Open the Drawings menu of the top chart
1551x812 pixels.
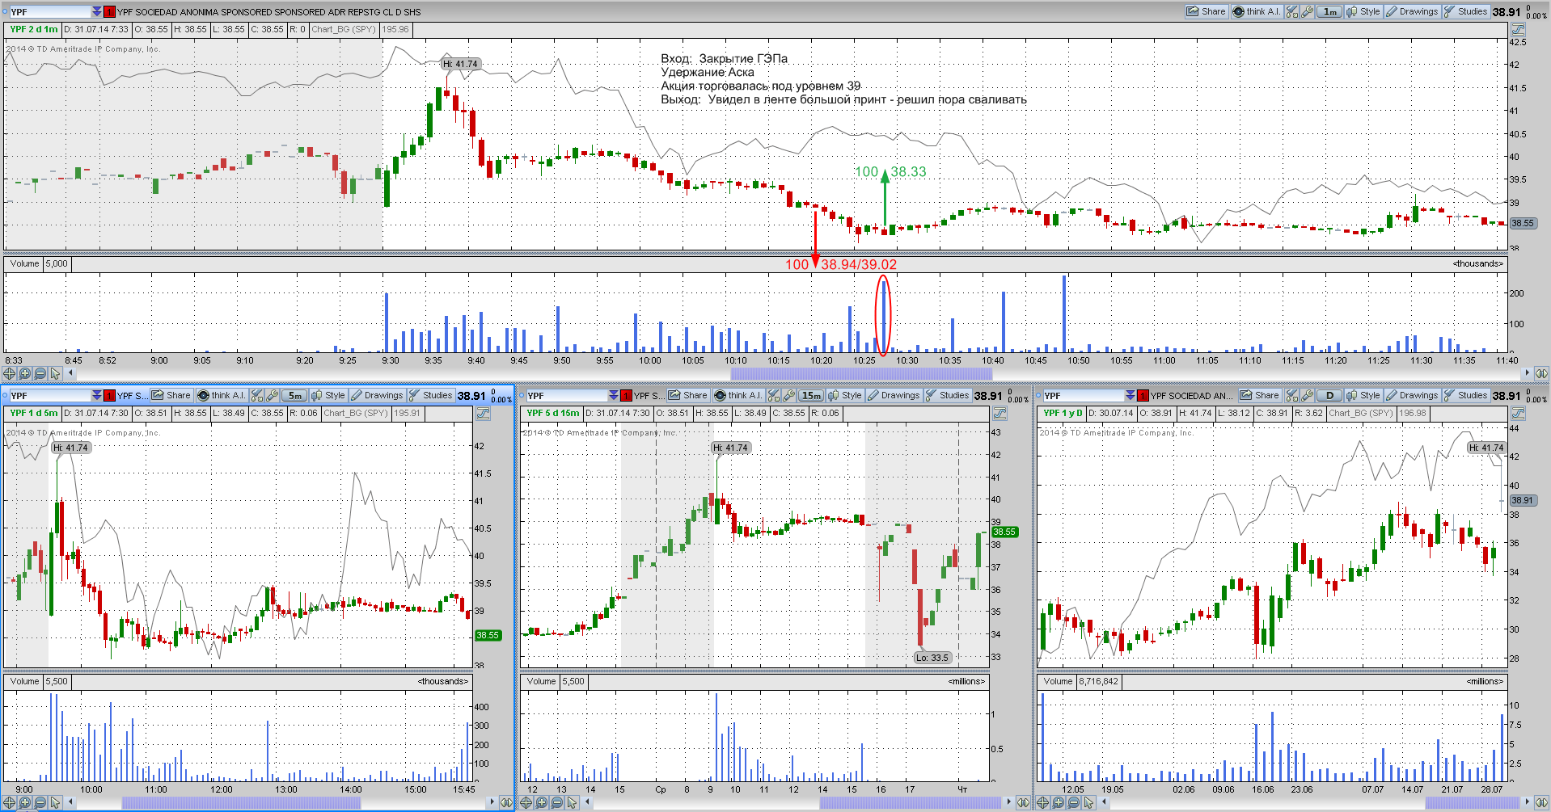[x=1412, y=11]
